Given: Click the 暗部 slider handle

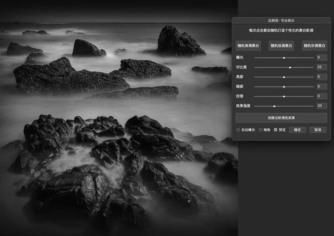Looking at the screenshot, I should click(284, 87).
